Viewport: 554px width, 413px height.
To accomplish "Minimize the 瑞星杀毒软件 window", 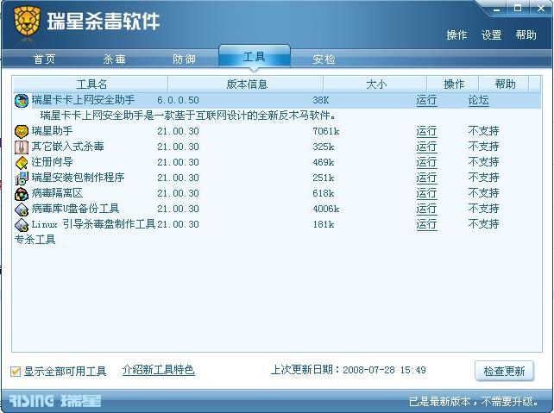I will click(496, 9).
